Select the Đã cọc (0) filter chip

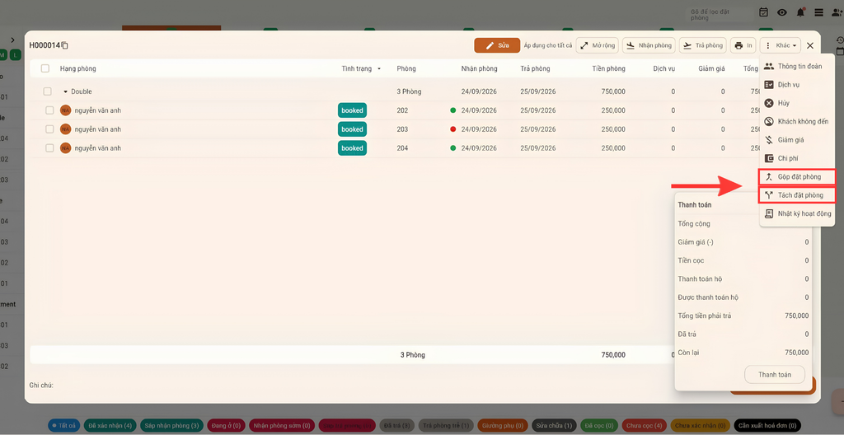tap(599, 425)
